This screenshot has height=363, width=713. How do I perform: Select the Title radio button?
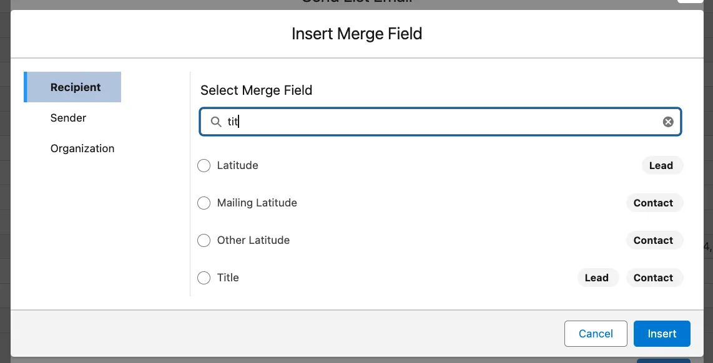tap(204, 278)
